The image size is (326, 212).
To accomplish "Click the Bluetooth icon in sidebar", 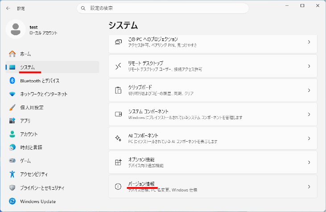I will (x=12, y=81).
